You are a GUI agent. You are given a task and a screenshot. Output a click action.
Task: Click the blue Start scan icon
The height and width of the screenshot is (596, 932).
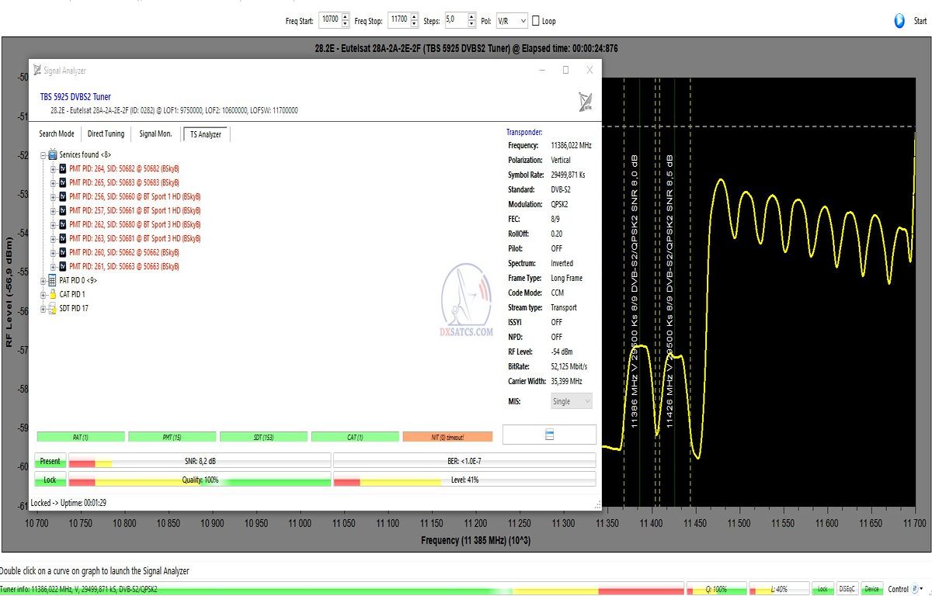click(x=899, y=21)
